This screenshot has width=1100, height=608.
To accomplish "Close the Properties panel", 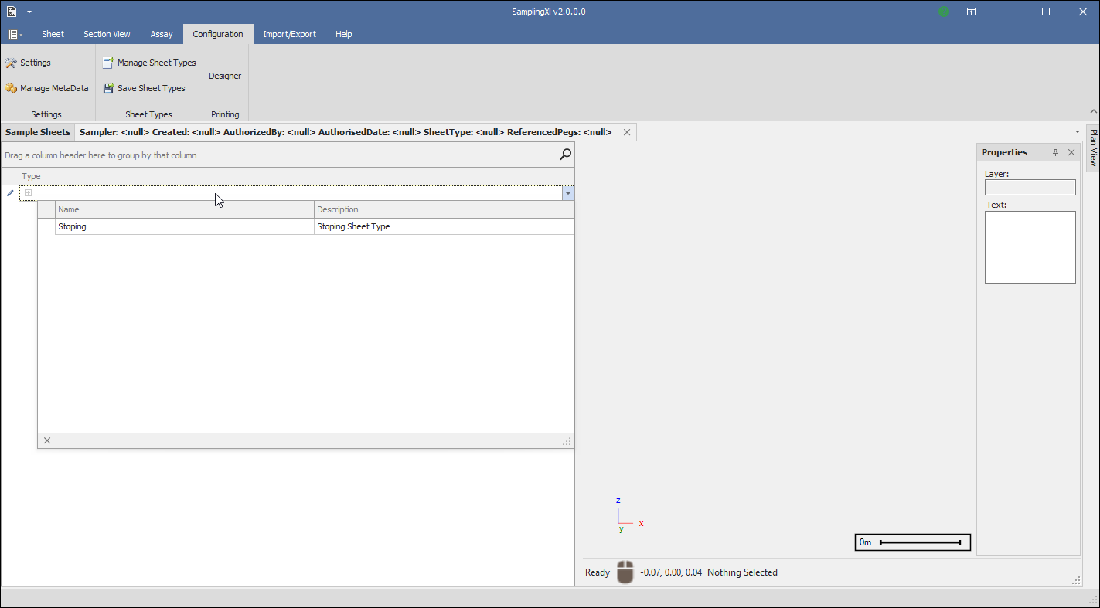I will 1071,152.
